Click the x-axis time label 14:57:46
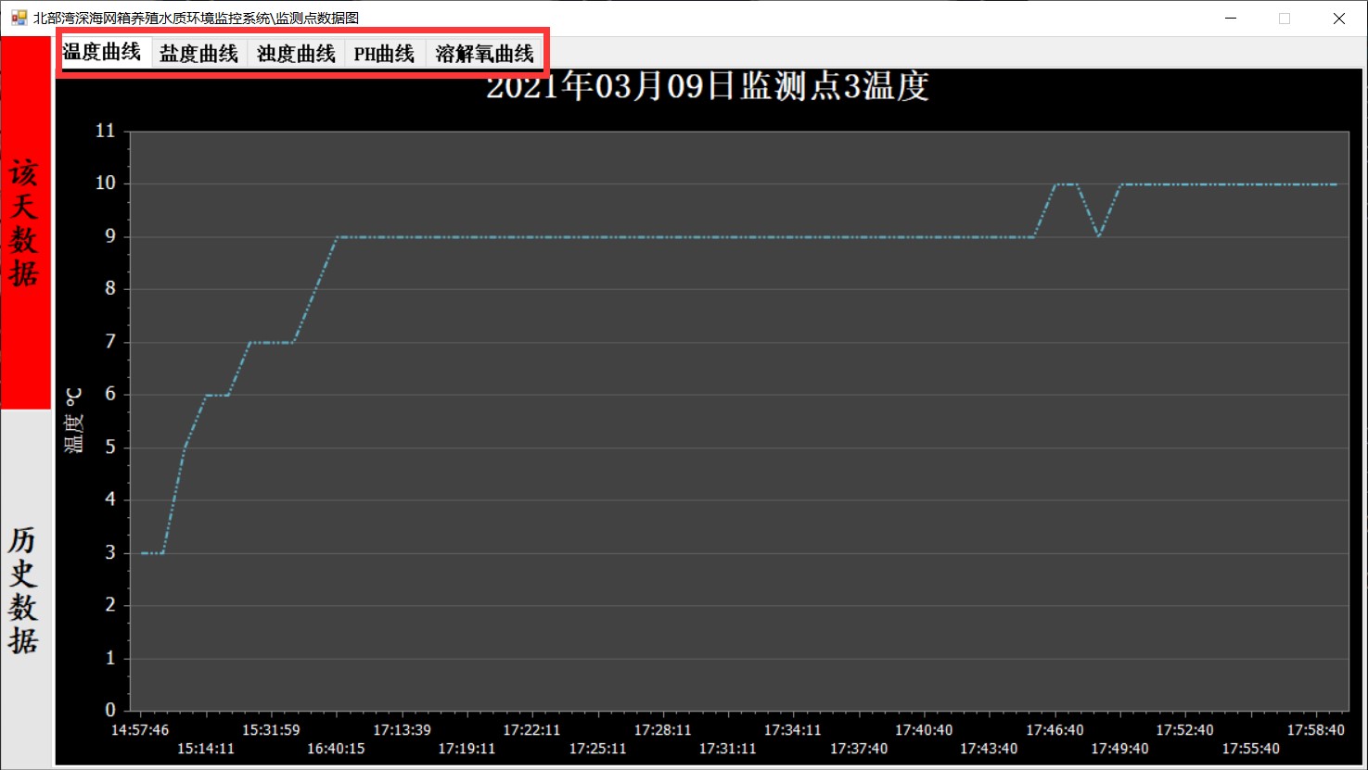 coord(140,730)
